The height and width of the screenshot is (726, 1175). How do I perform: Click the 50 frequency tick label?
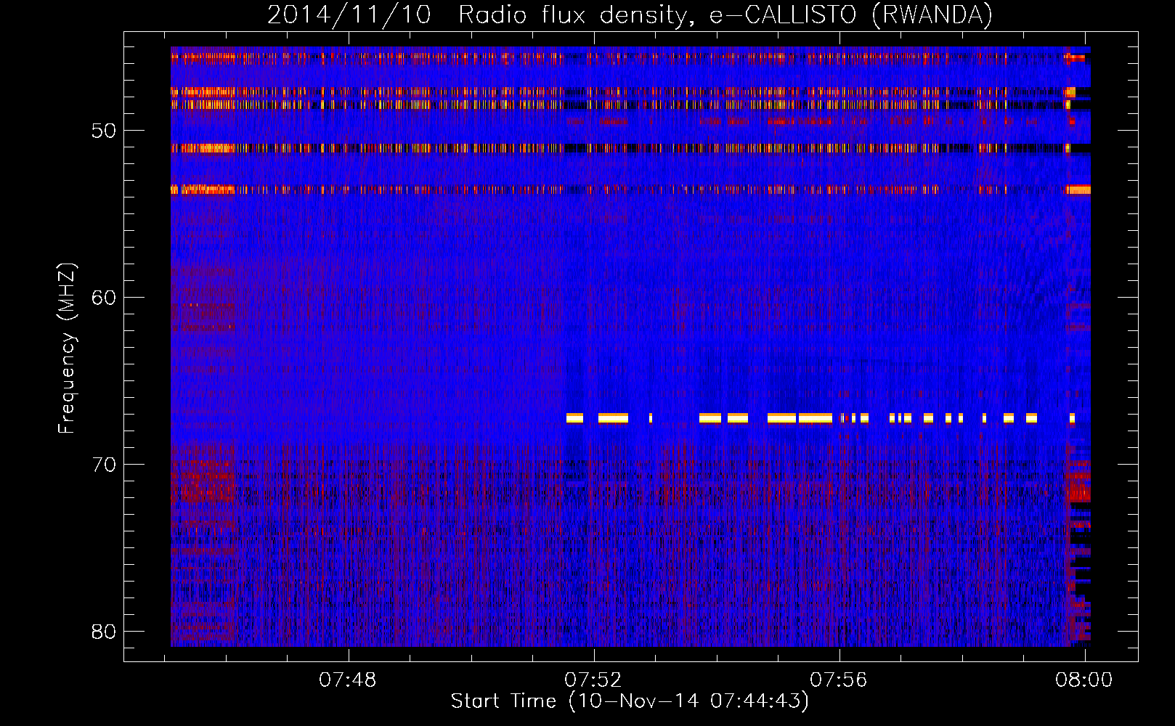[105, 131]
